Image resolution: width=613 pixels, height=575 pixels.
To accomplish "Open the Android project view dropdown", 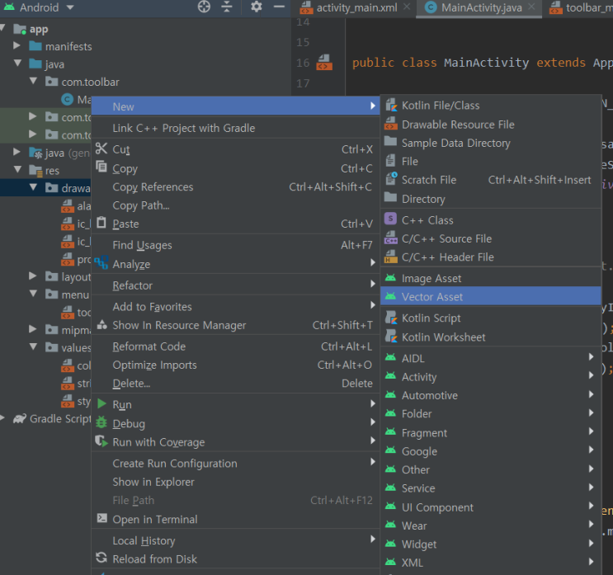I will coord(70,7).
